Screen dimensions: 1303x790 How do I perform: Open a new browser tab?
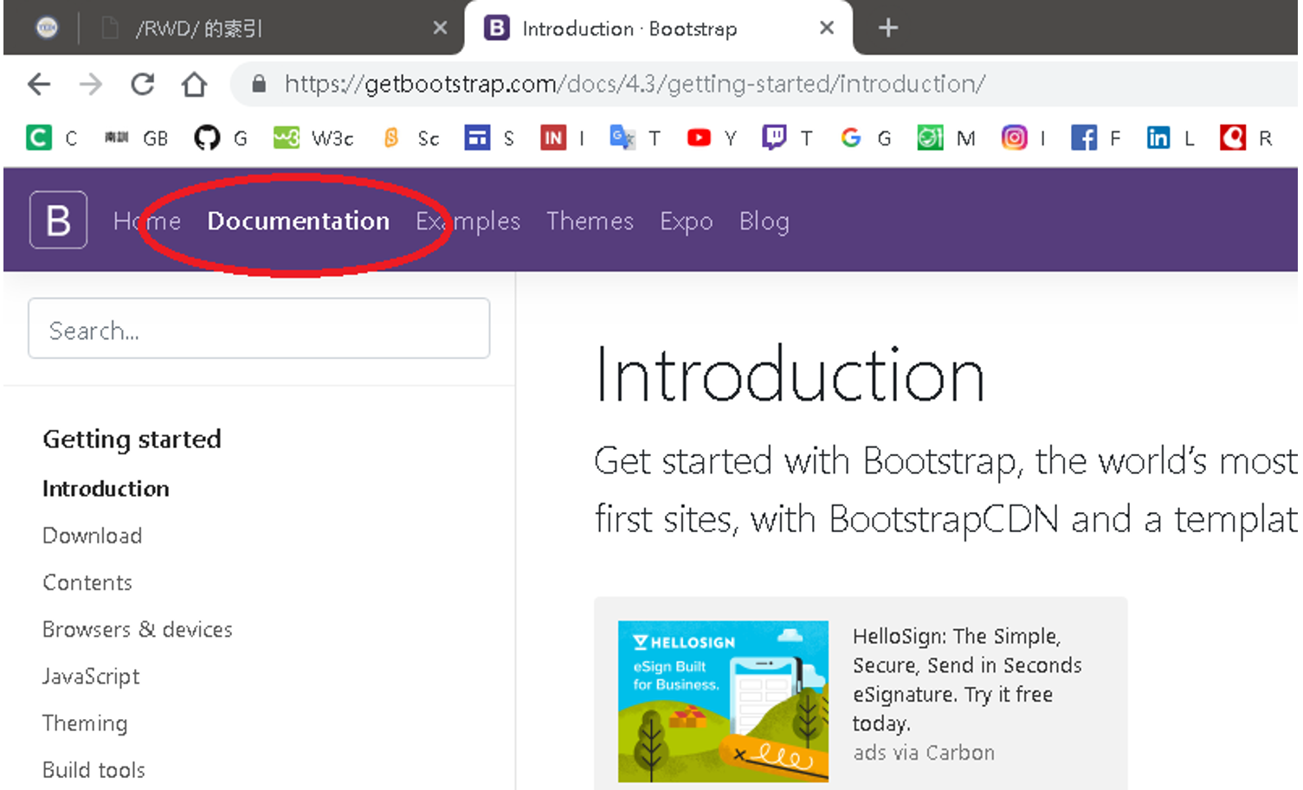click(x=888, y=29)
